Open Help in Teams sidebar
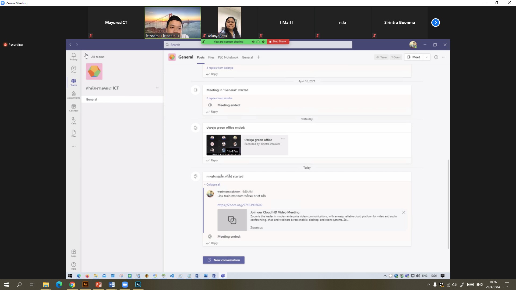The image size is (516, 290). pos(74,266)
